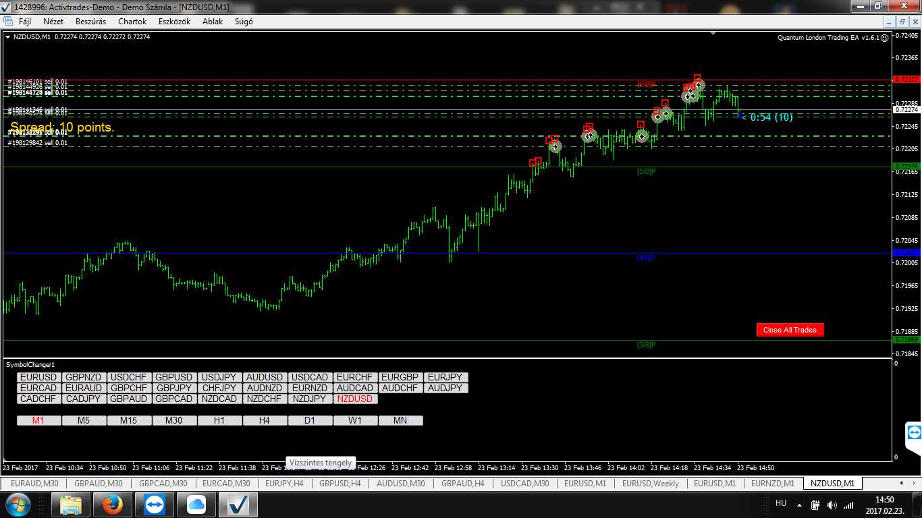The width and height of the screenshot is (922, 518).
Task: Select USDCHF symbol button
Action: point(130,378)
